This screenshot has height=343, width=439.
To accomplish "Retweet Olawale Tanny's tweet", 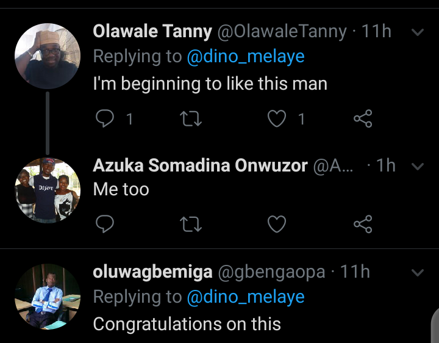I will [191, 118].
